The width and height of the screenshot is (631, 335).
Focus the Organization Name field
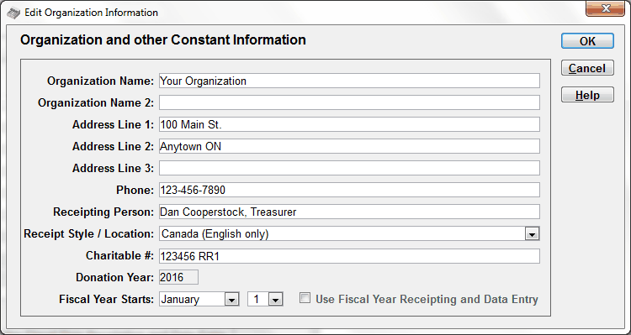(x=349, y=81)
